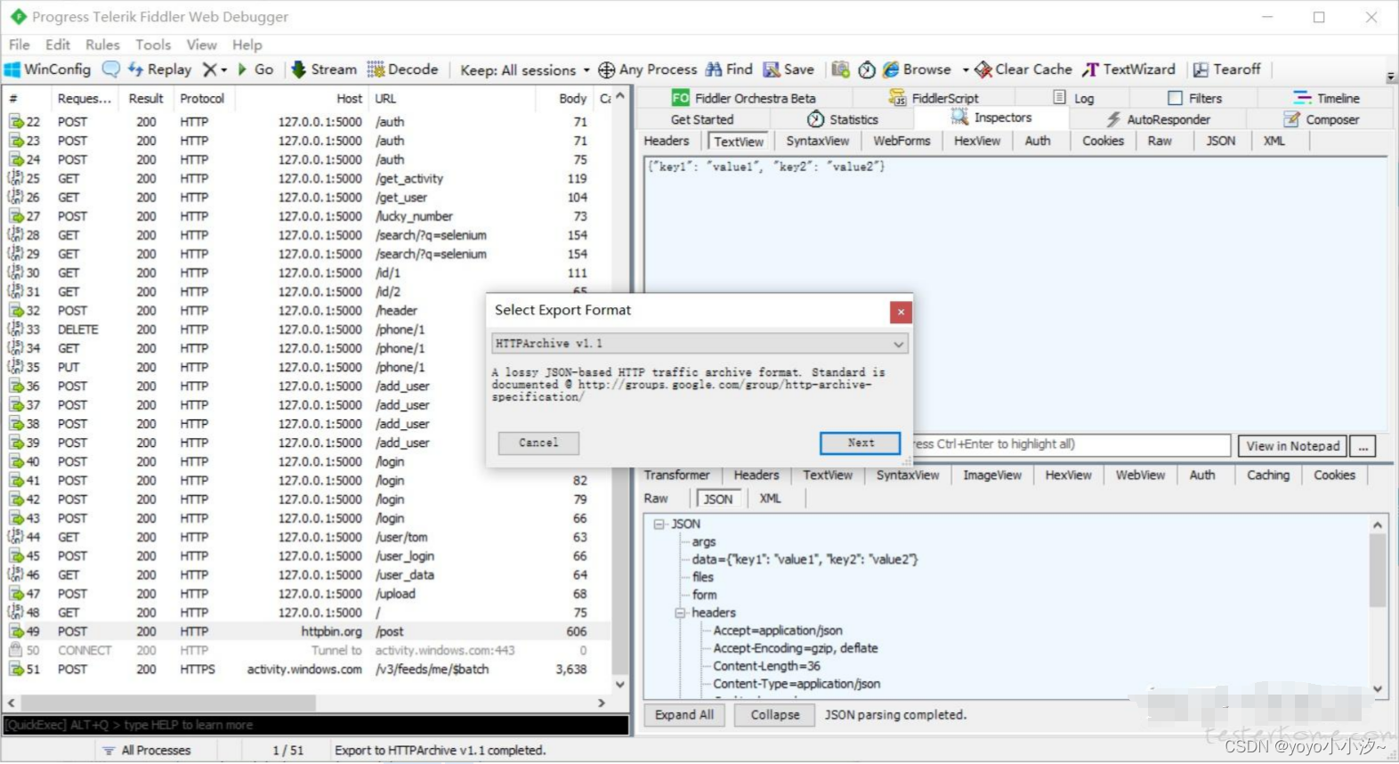
Task: Select request SyntaxView tab
Action: (x=817, y=141)
